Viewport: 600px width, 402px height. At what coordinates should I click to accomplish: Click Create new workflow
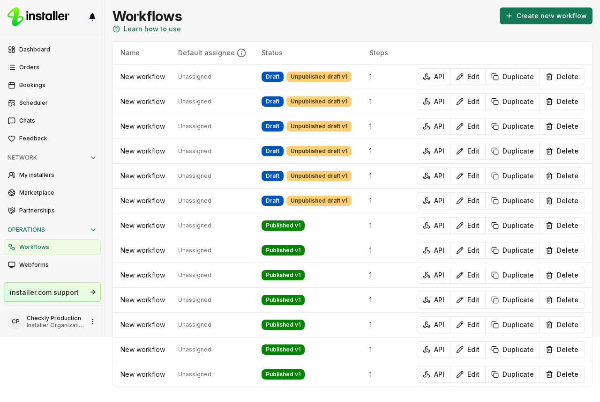546,16
